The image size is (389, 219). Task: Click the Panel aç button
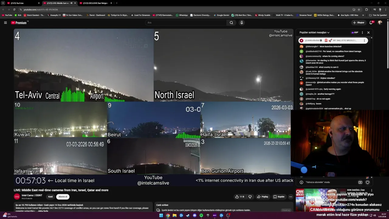coord(286,210)
